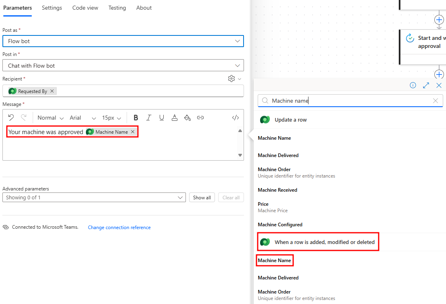The image size is (446, 304).
Task: Switch to the Code view tab
Action: (85, 8)
